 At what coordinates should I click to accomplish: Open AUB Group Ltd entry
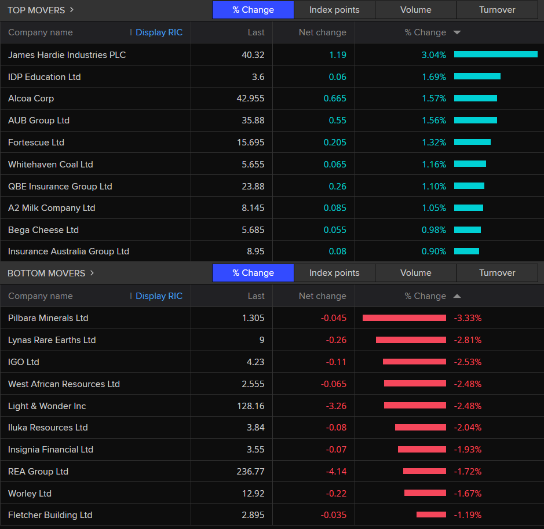[x=39, y=121]
